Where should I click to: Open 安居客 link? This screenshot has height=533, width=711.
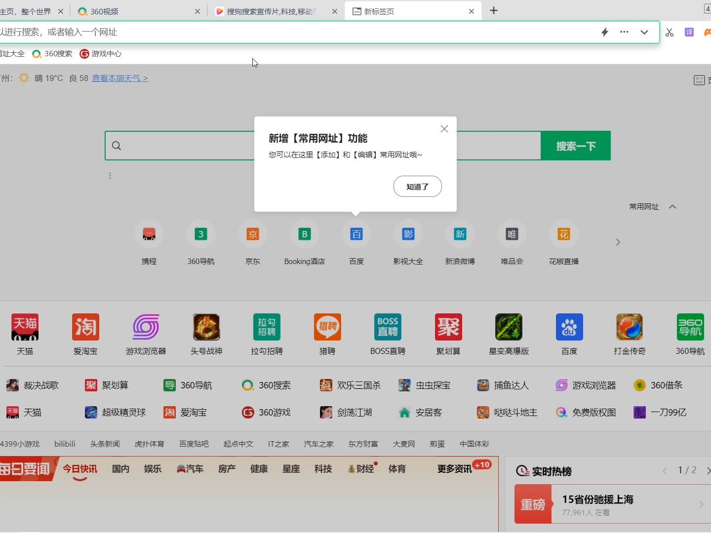click(420, 413)
